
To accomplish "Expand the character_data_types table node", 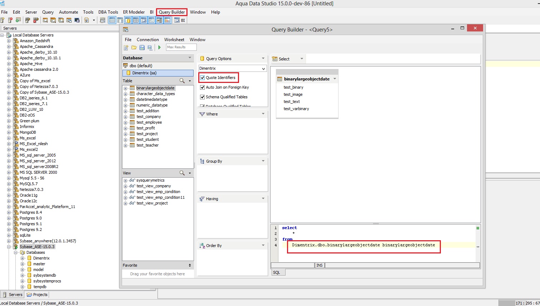I will [126, 94].
